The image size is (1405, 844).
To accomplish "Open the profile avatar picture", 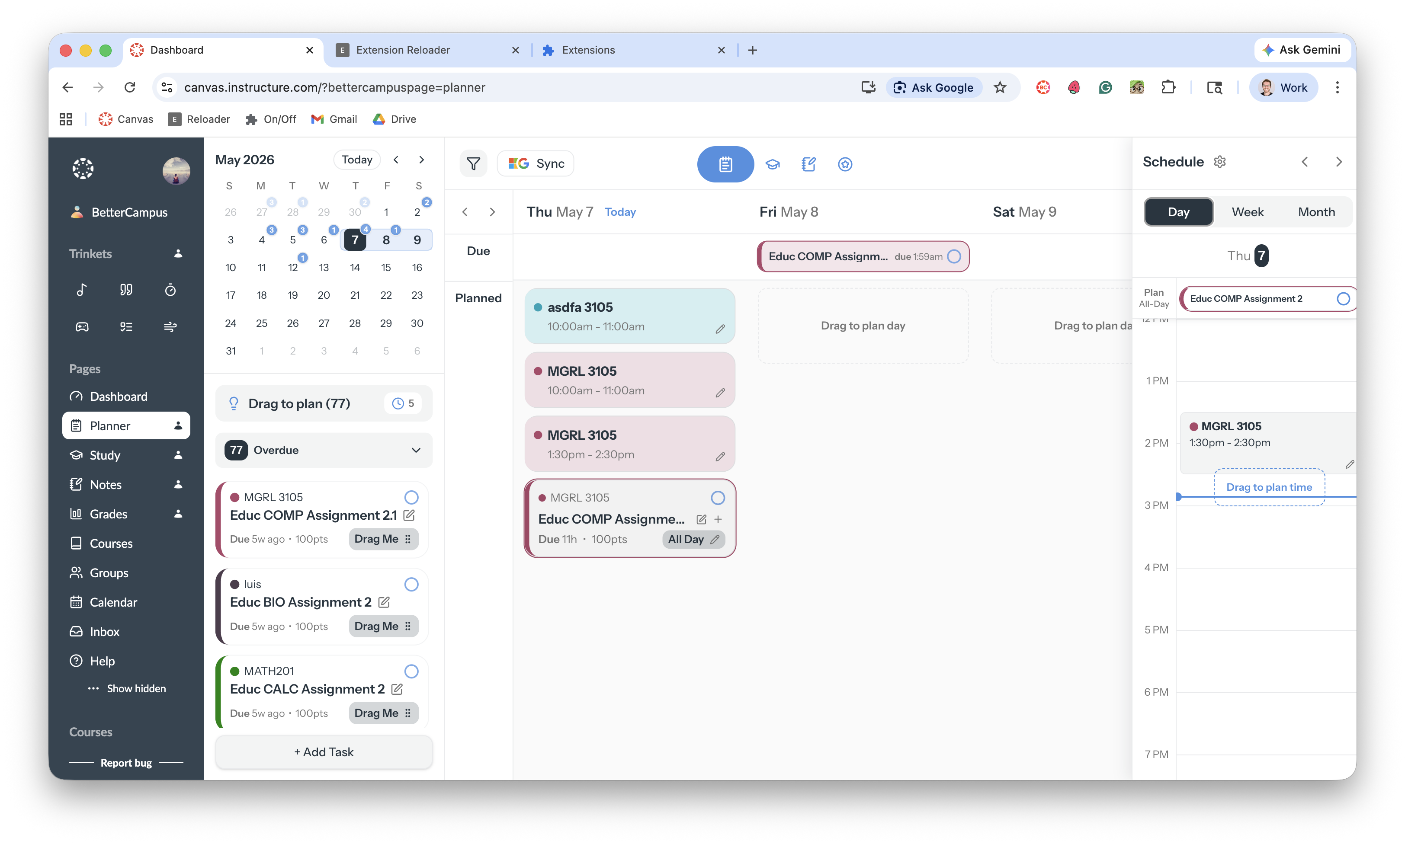I will pyautogui.click(x=176, y=171).
